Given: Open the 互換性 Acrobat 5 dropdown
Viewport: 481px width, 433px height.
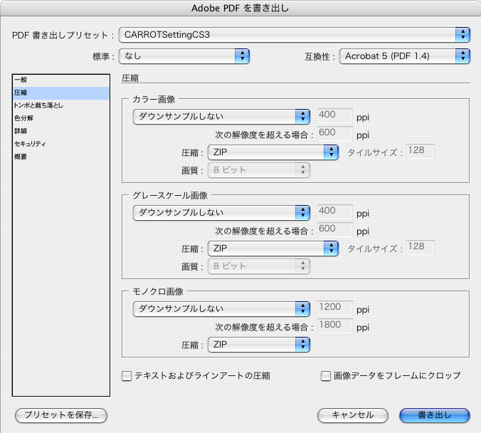Looking at the screenshot, I should [x=405, y=56].
